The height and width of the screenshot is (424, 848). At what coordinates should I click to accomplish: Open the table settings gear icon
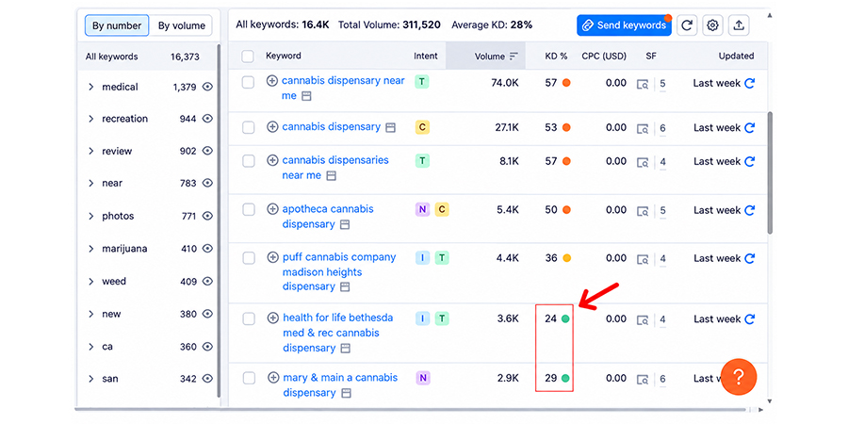click(713, 24)
